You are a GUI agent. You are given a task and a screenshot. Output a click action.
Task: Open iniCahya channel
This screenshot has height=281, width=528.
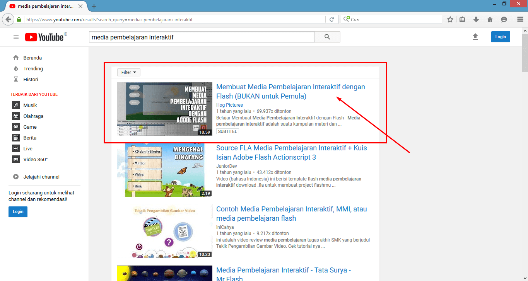(x=225, y=227)
